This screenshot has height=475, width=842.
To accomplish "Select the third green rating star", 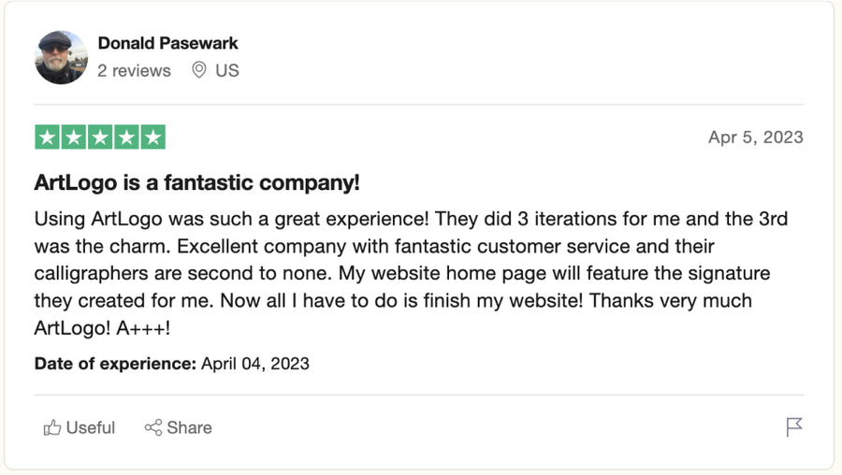I will click(x=100, y=137).
